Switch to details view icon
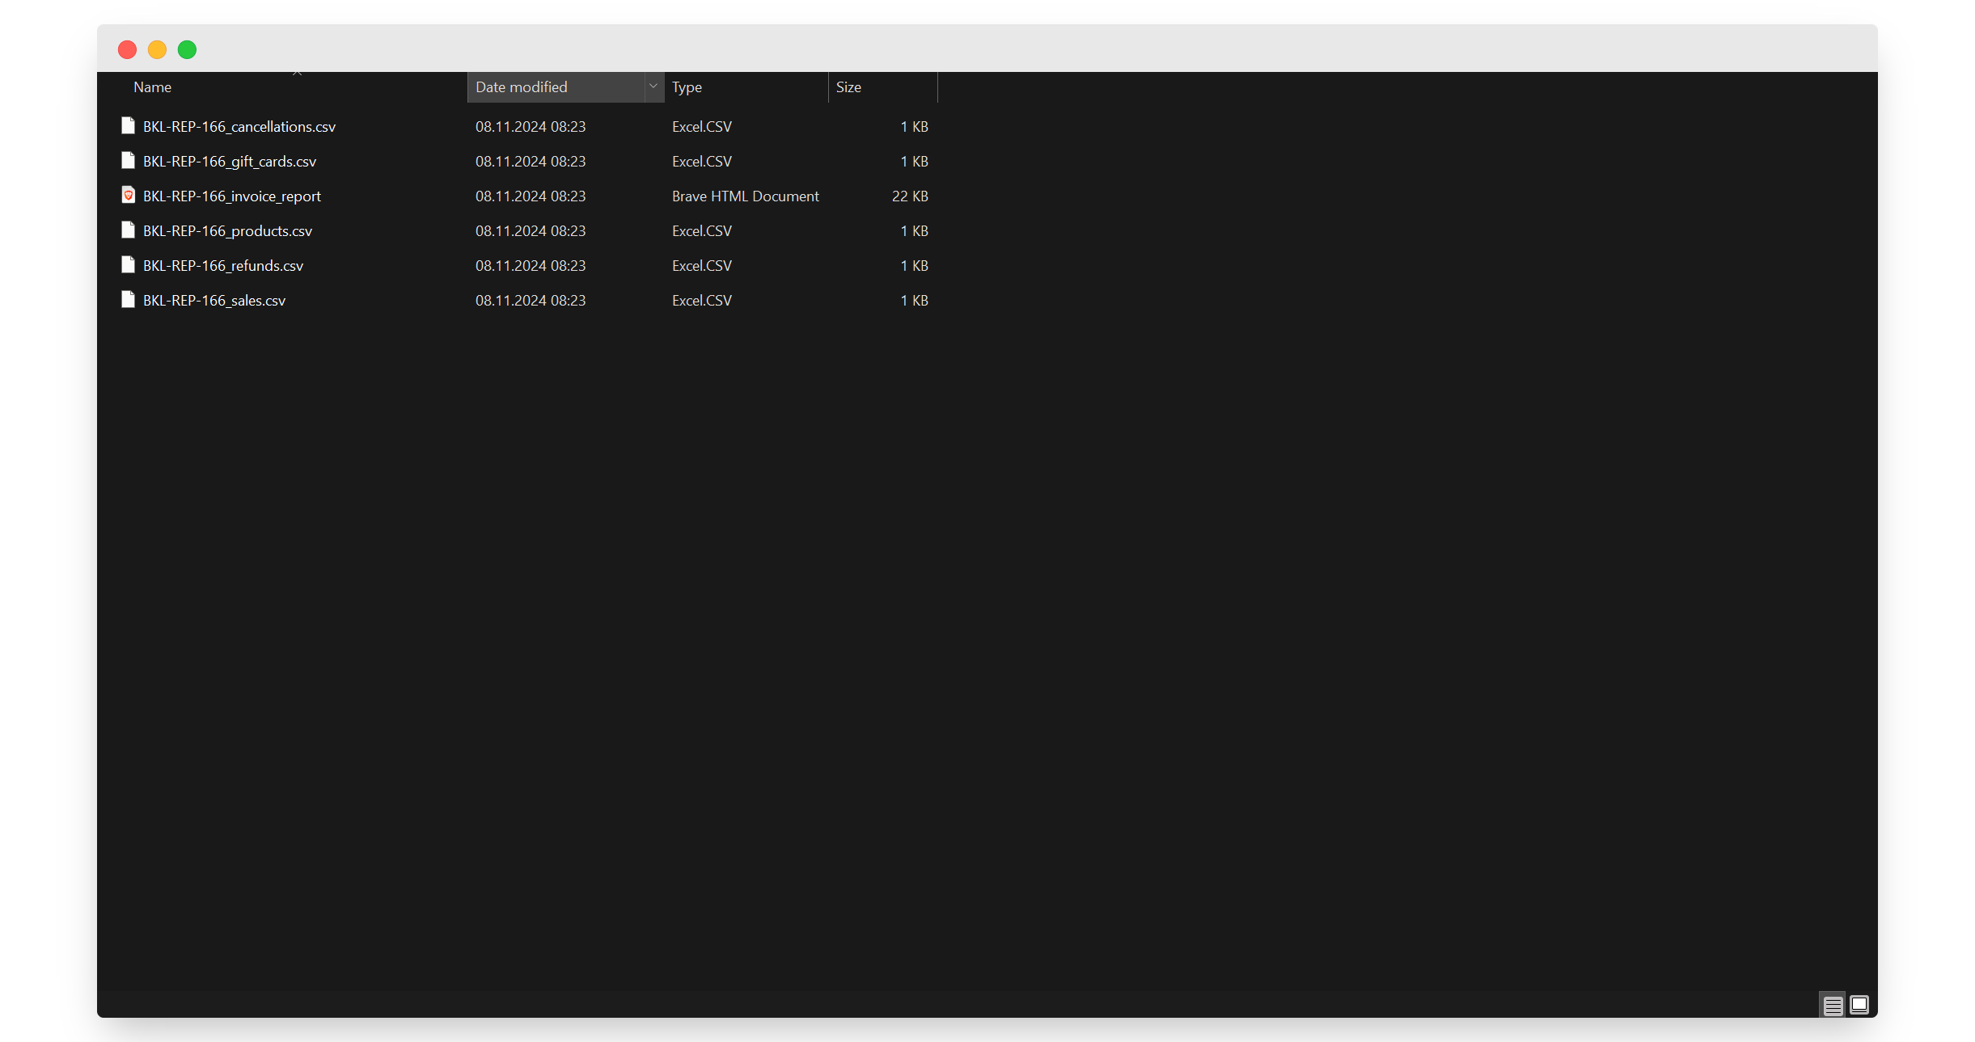The image size is (1975, 1042). point(1833,1005)
